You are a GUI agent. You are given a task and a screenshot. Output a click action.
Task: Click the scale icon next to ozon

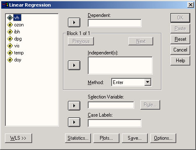click(x=10, y=25)
